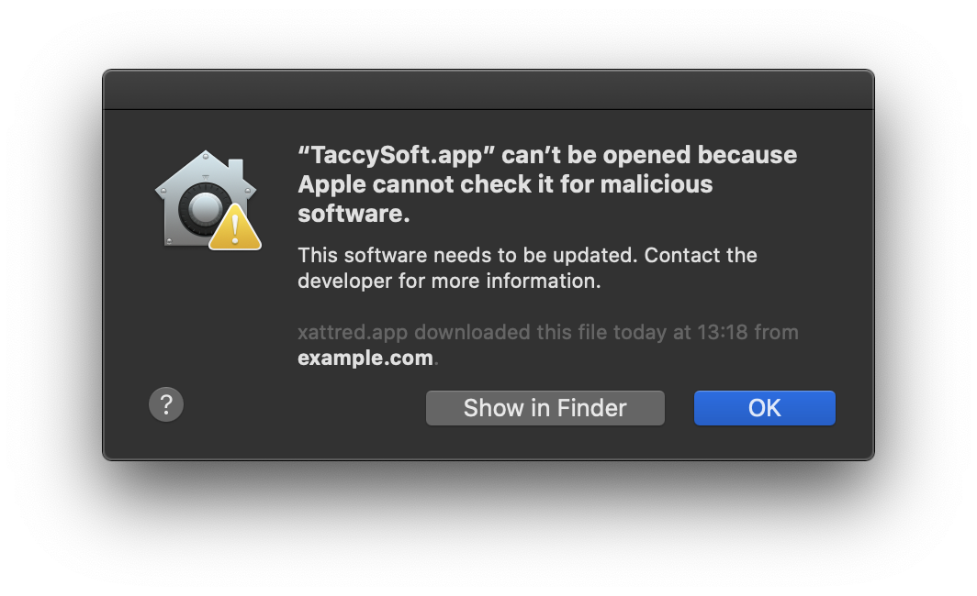Click the "xattred.app" name in the download note
This screenshot has width=977, height=596.
coord(353,332)
